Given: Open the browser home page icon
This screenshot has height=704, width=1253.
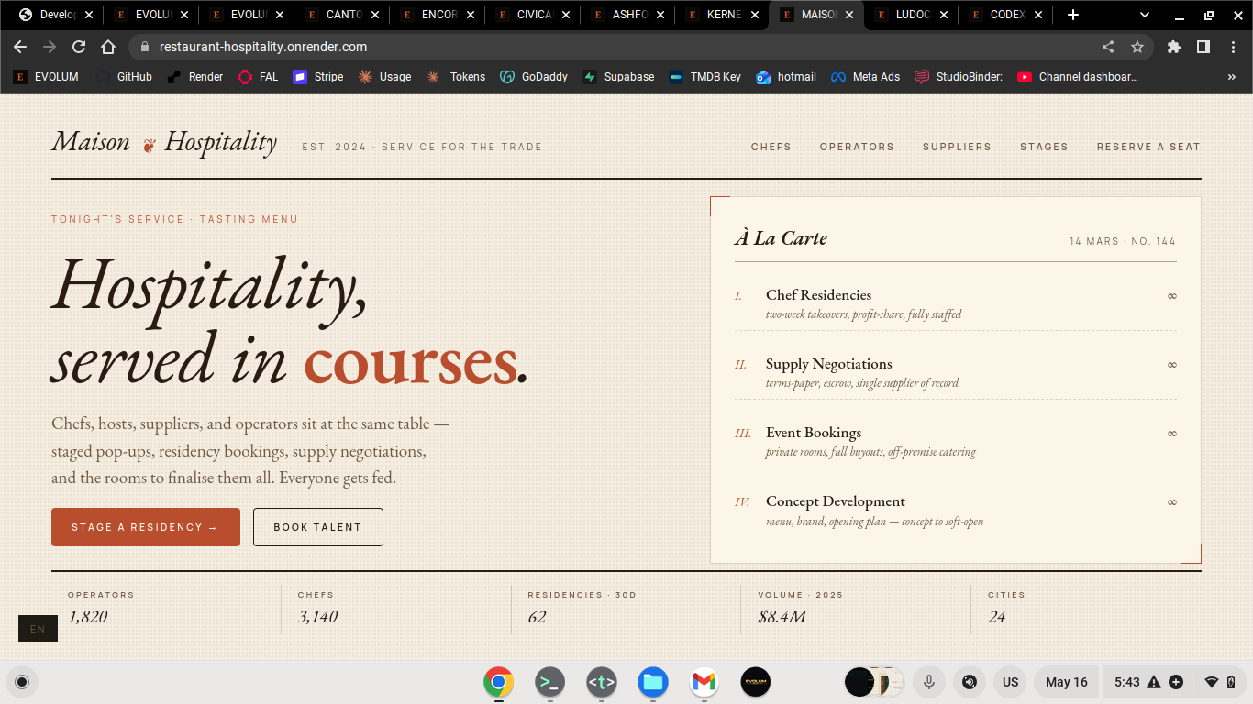Looking at the screenshot, I should [x=108, y=47].
